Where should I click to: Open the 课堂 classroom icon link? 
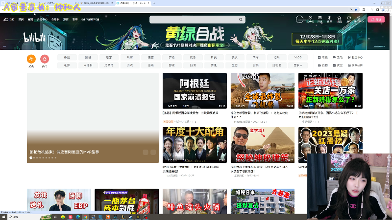338,66
